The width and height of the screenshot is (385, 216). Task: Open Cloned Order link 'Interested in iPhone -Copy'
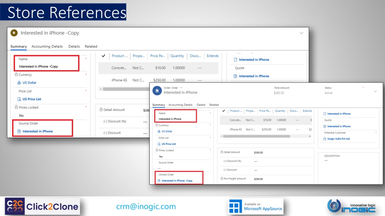pos(177,181)
